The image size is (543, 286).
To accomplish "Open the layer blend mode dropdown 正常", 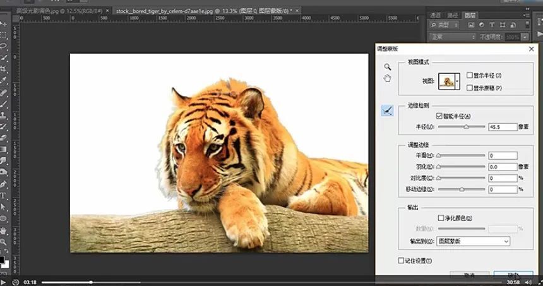I will pos(451,37).
